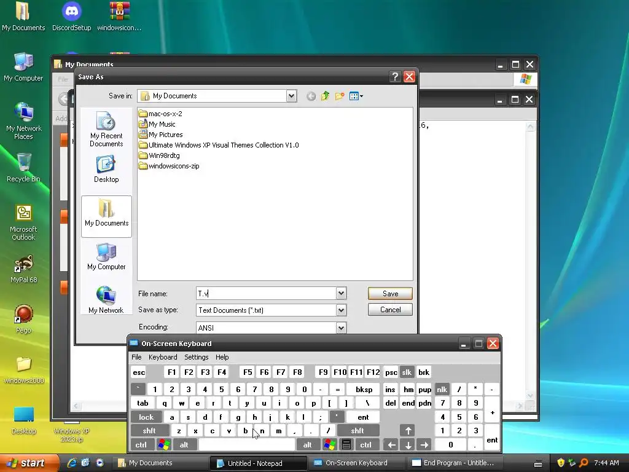Open the File menu in On-Screen Keyboard

click(x=136, y=357)
